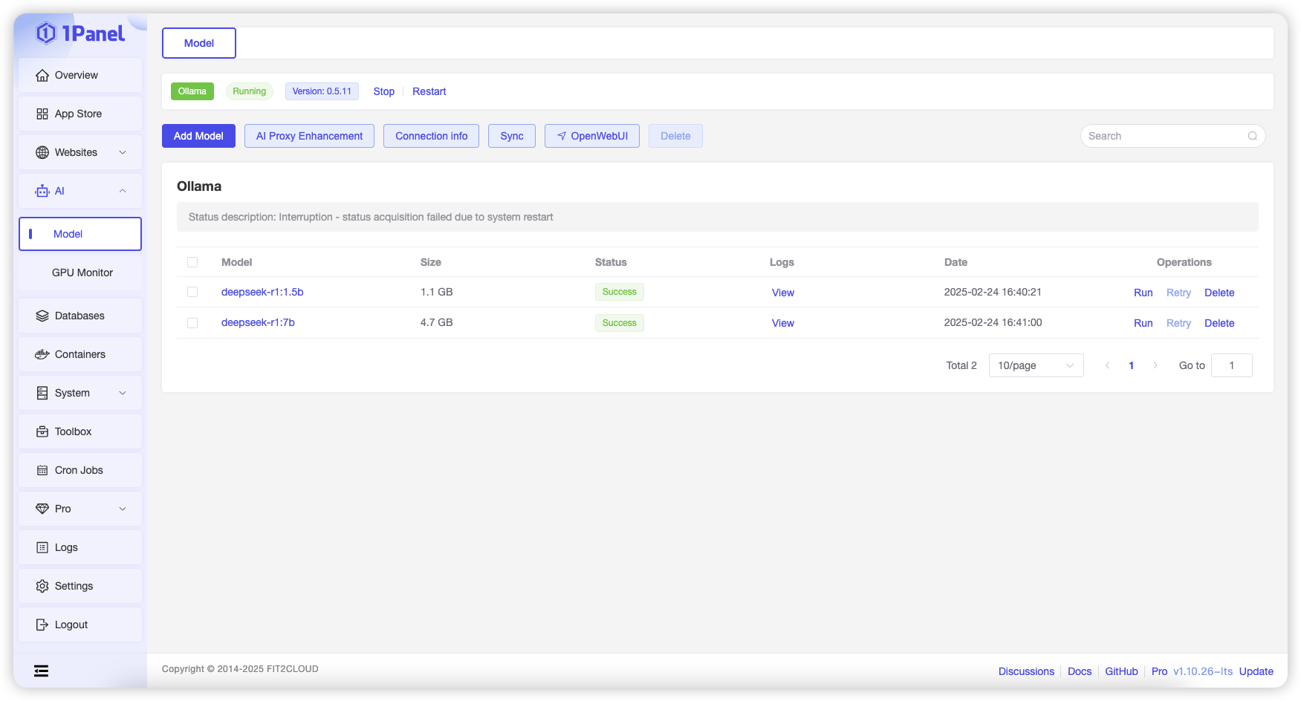This screenshot has height=701, width=1301.
Task: Click the magnifier icon in the search box
Action: (x=1252, y=137)
